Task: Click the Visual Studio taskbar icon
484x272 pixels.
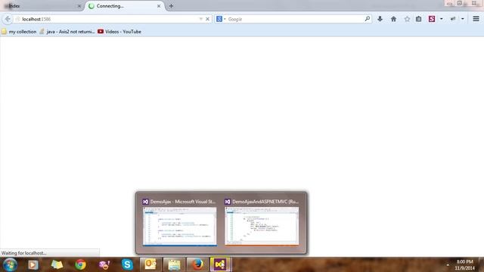Action: pyautogui.click(x=220, y=264)
